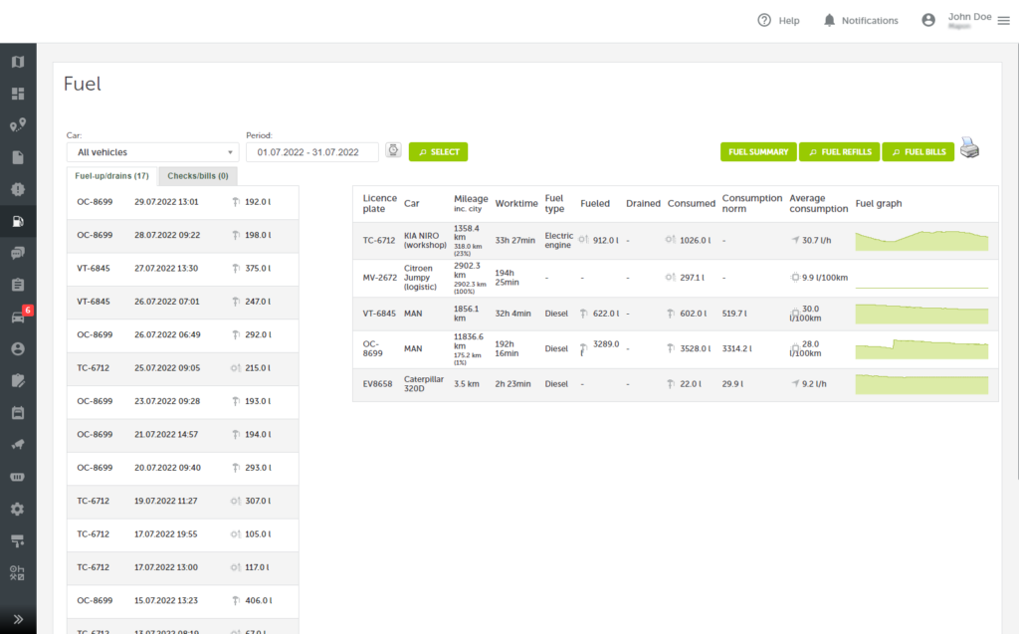
Task: Open the dashboard grid sidebar icon
Action: (18, 94)
